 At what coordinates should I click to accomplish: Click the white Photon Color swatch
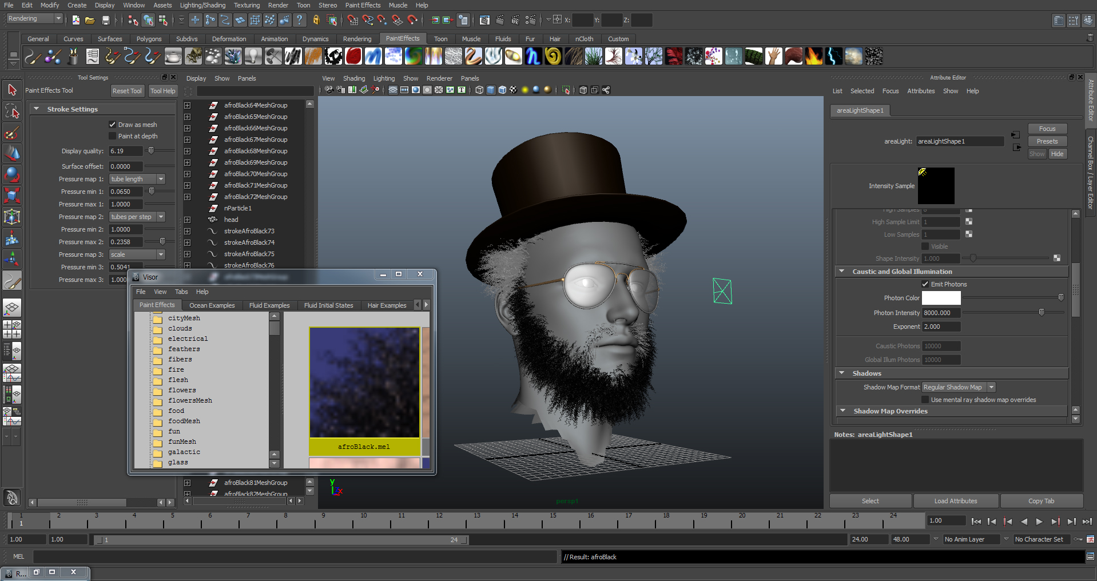(941, 298)
